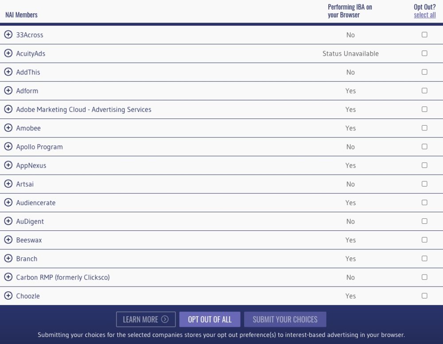Expand the AppNexus entry

coord(8,165)
